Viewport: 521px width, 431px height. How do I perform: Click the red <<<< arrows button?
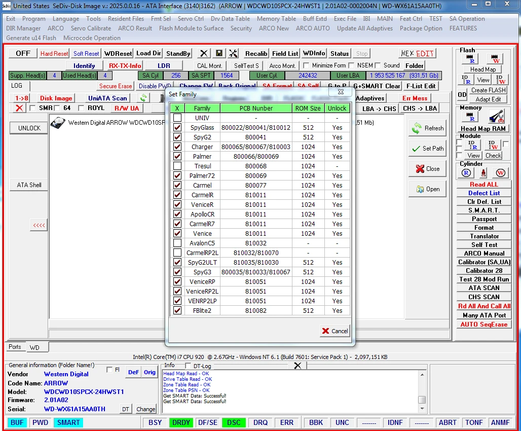(x=39, y=225)
